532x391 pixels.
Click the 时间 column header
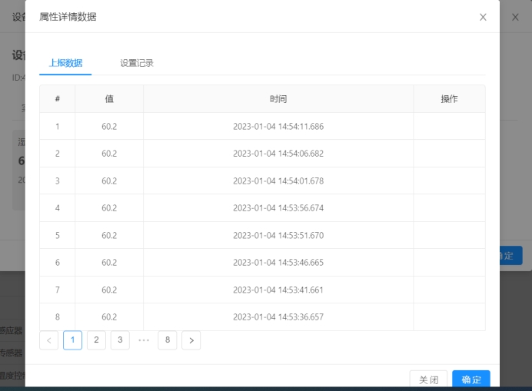click(278, 99)
